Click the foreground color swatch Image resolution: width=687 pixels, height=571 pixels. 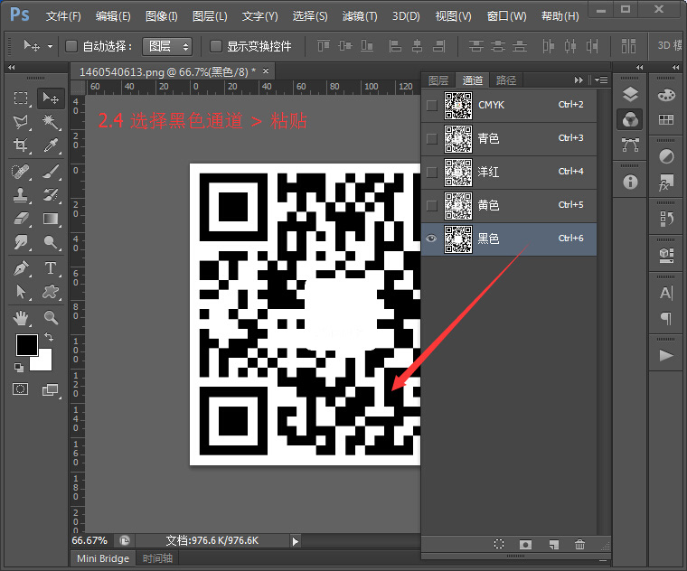tap(26, 344)
